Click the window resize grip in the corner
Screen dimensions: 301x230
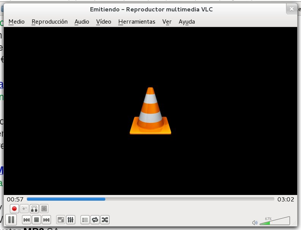click(295, 223)
